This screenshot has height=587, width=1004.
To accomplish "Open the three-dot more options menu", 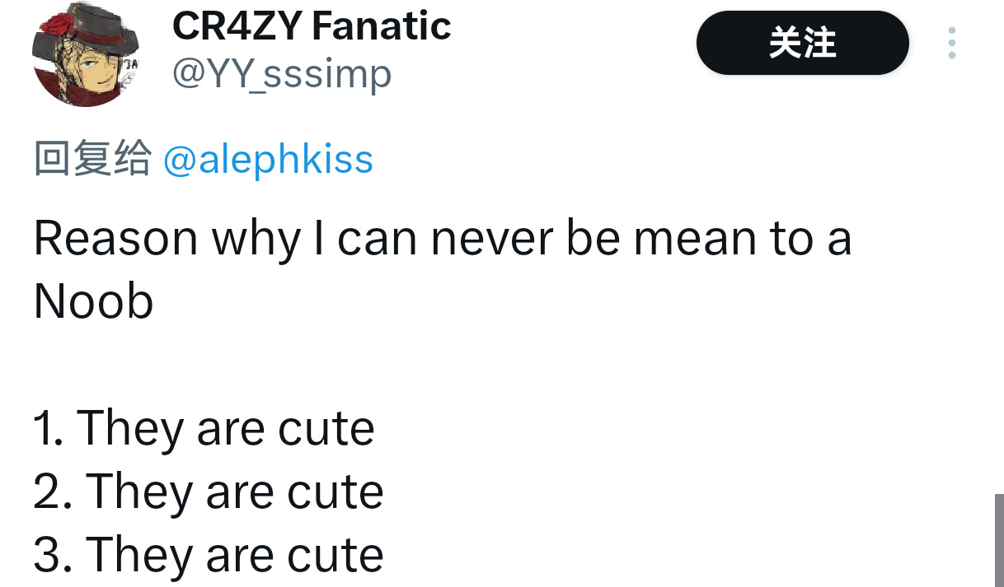I will pos(952,43).
